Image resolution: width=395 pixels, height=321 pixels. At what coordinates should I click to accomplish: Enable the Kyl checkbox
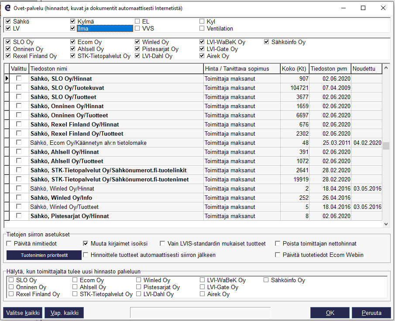(202, 21)
